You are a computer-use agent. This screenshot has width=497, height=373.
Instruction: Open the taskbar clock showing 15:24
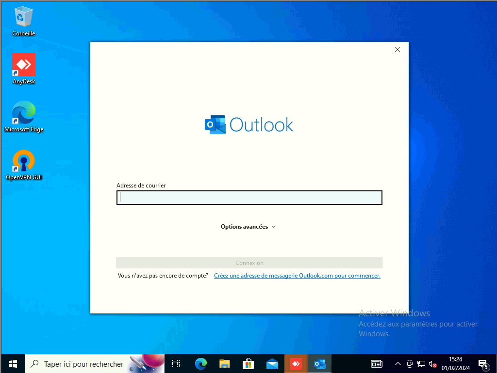click(x=455, y=364)
